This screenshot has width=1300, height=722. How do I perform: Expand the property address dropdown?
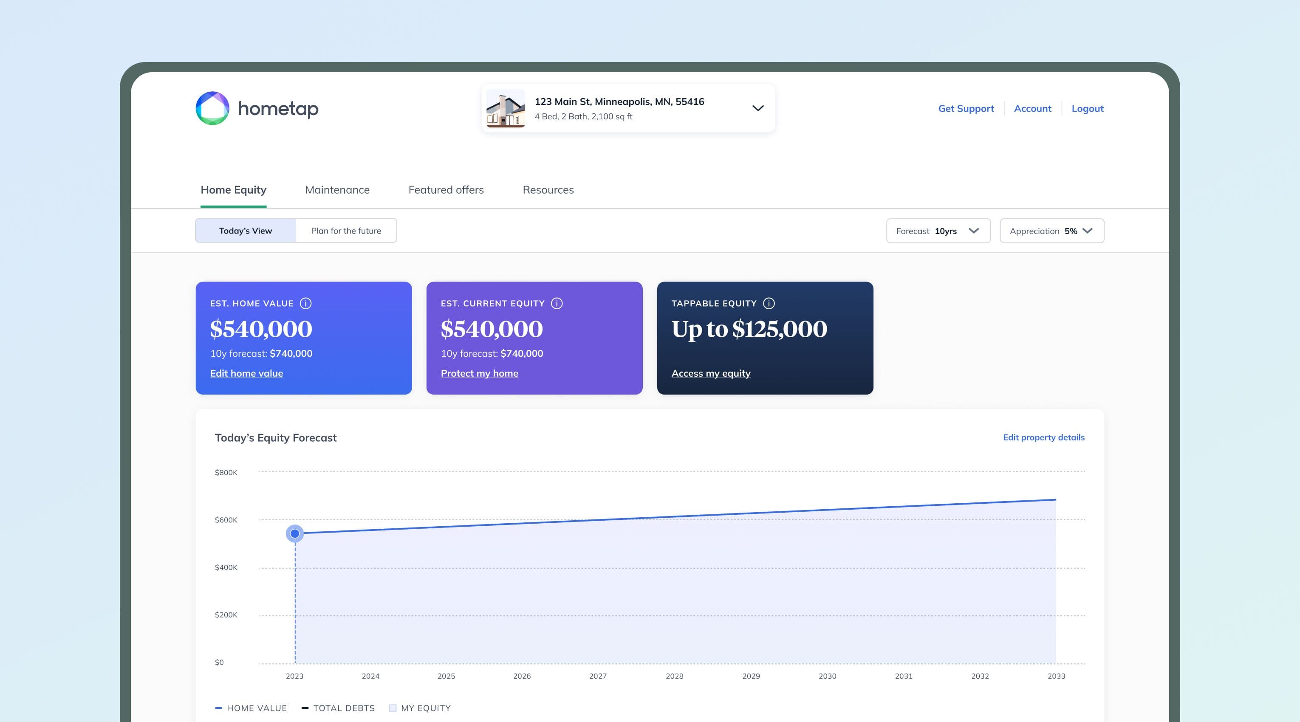757,108
